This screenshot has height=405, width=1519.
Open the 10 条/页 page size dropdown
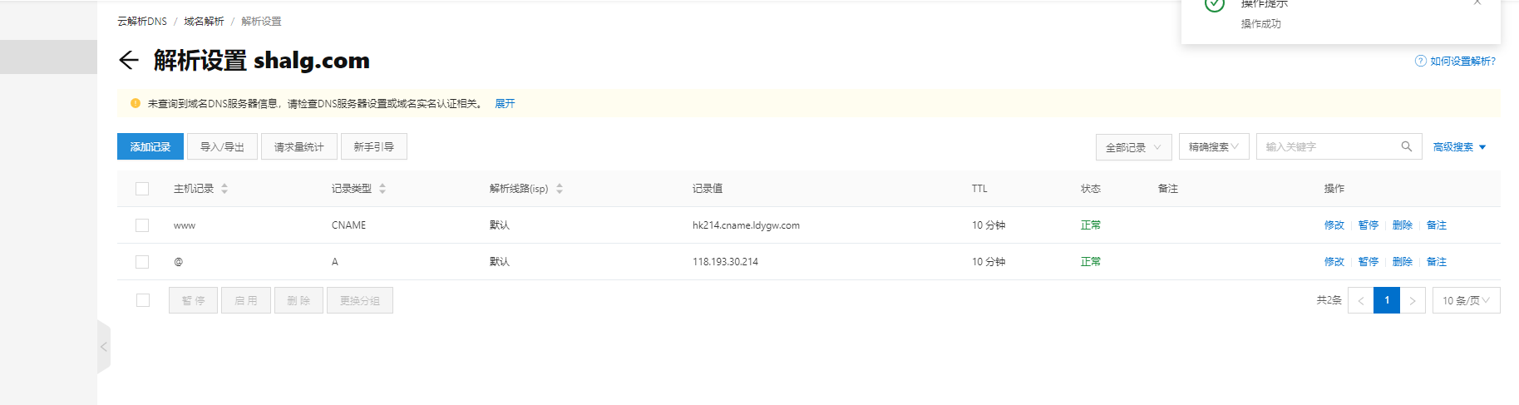(1466, 300)
